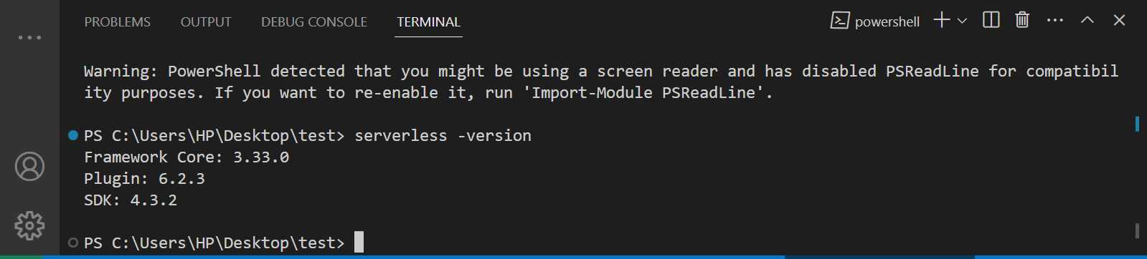Open Accounts icon in activity bar

[29, 166]
